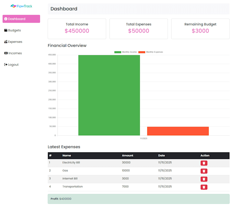233x210 pixels.
Task: Click the Logout arrow icon
Action: pyautogui.click(x=6, y=65)
